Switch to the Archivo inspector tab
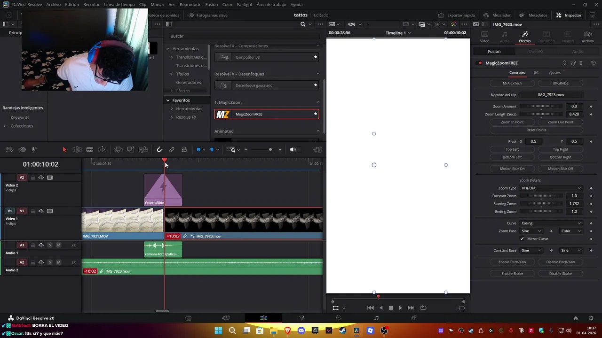 (x=587, y=37)
